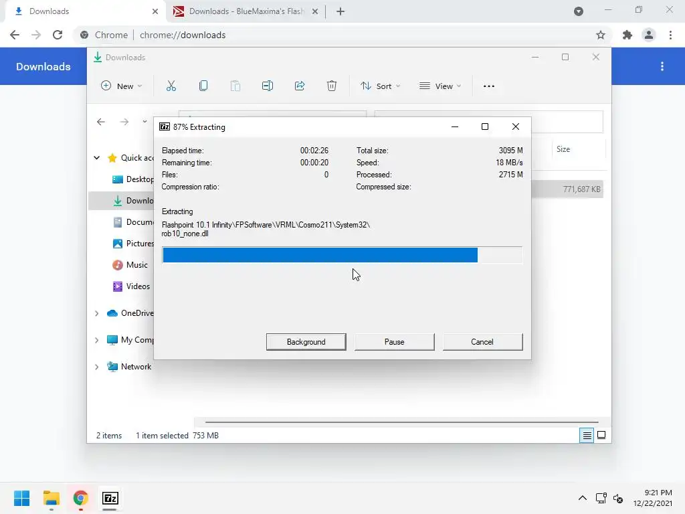
Task: Click the Share icon in Explorer toolbar
Action: click(300, 86)
